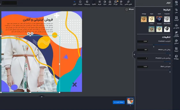The width and height of the screenshot is (180, 110).
Task: Open the رنگ (color) tool
Action: click(121, 3)
